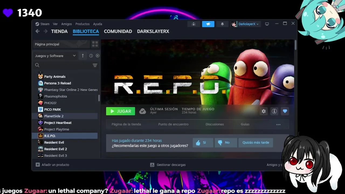Go to TIENDA tab

59,31
